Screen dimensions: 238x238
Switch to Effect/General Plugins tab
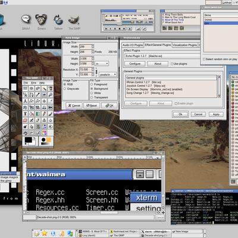pos(158,45)
